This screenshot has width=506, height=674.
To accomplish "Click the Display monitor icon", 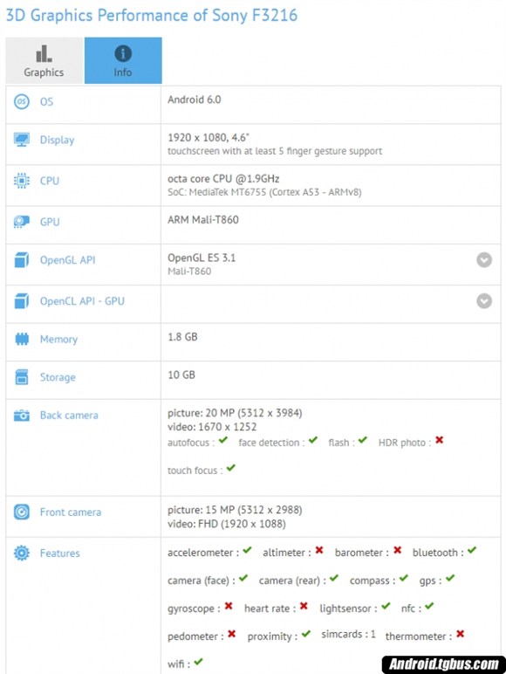I will click(22, 140).
